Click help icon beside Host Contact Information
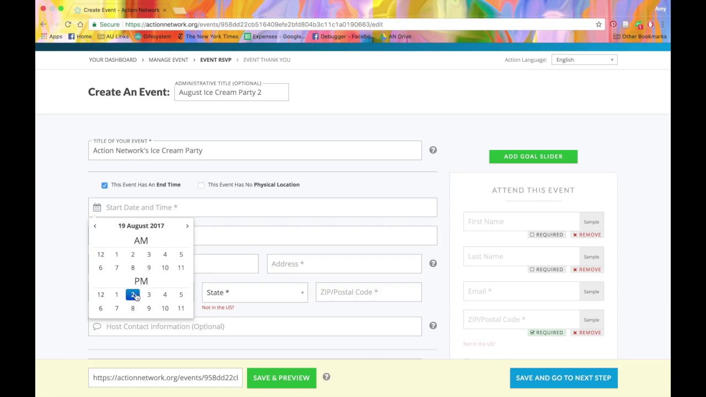 pyautogui.click(x=433, y=325)
